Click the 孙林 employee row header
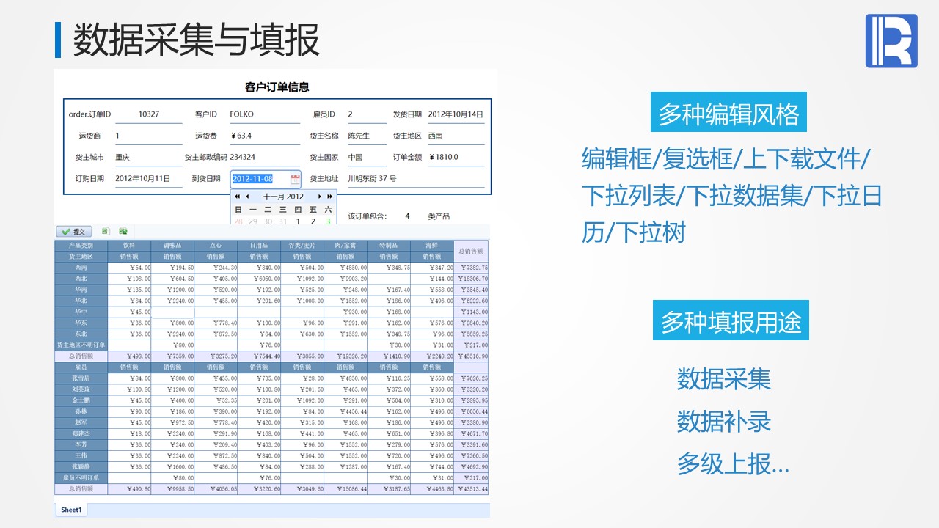 [81, 411]
